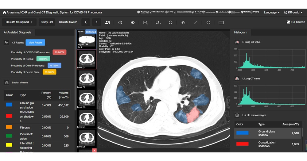The width and height of the screenshot is (307, 161).
Task: Select the ellipse ROI tool
Action: click(x=208, y=22)
